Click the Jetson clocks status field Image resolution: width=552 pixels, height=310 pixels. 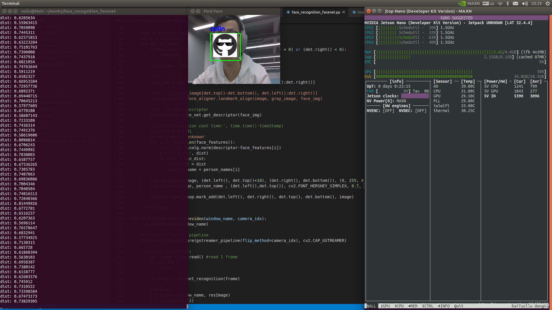pyautogui.click(x=415, y=96)
